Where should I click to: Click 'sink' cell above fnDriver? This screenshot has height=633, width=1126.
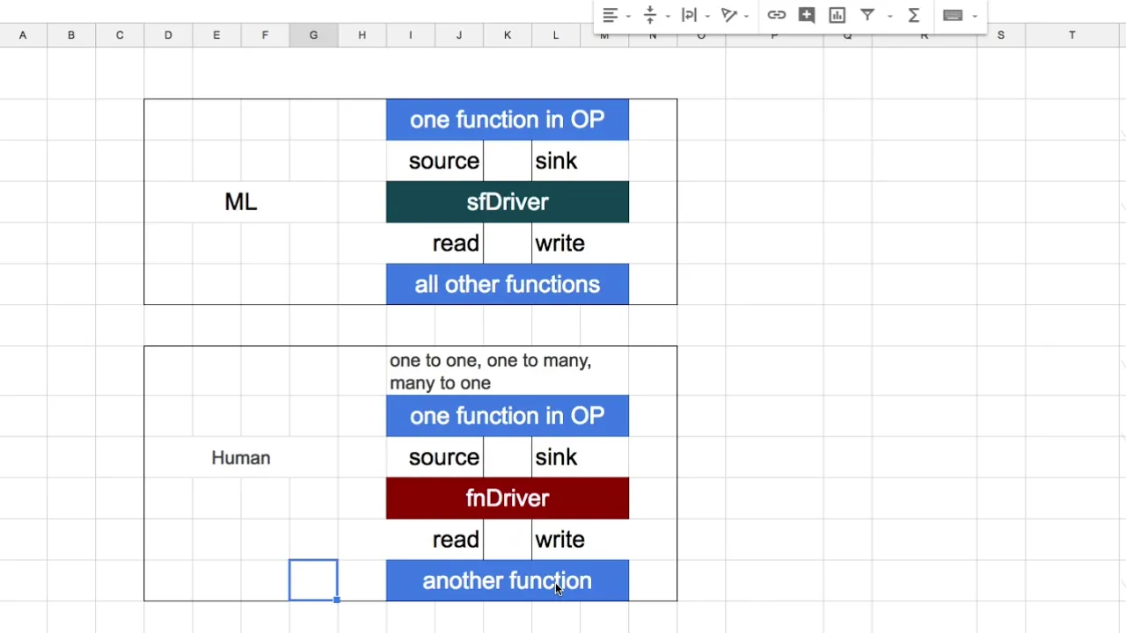pyautogui.click(x=580, y=457)
